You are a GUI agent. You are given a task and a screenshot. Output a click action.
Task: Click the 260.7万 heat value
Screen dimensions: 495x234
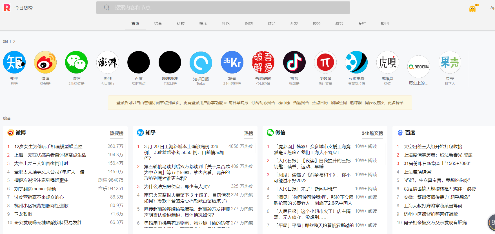[116, 146]
